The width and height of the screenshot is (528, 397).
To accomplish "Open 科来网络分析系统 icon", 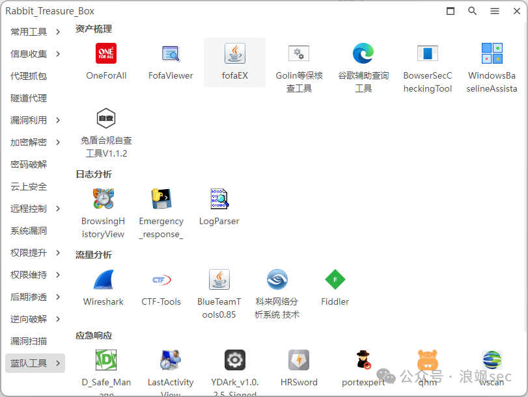I will tap(277, 279).
